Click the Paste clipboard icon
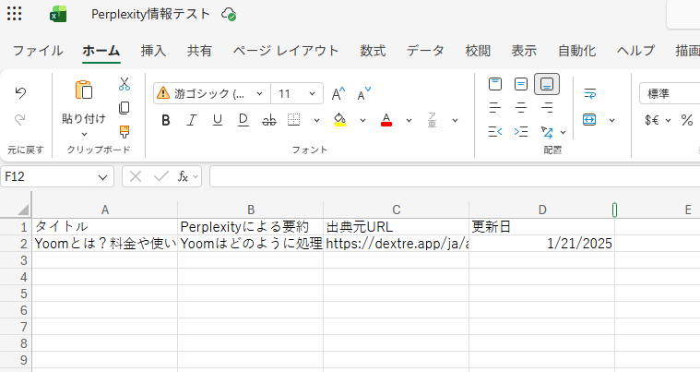This screenshot has width=700, height=372. click(x=84, y=90)
